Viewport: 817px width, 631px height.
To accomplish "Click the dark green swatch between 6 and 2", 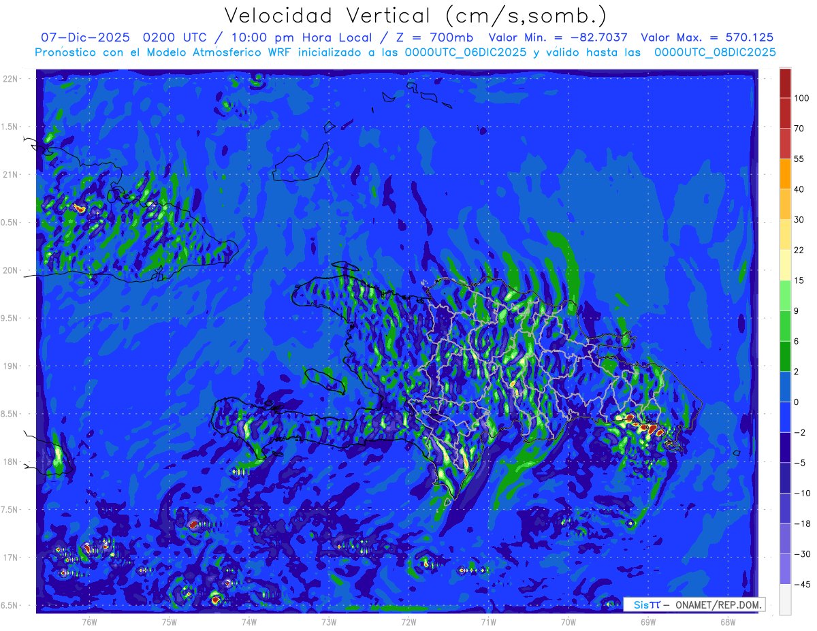I will [785, 355].
